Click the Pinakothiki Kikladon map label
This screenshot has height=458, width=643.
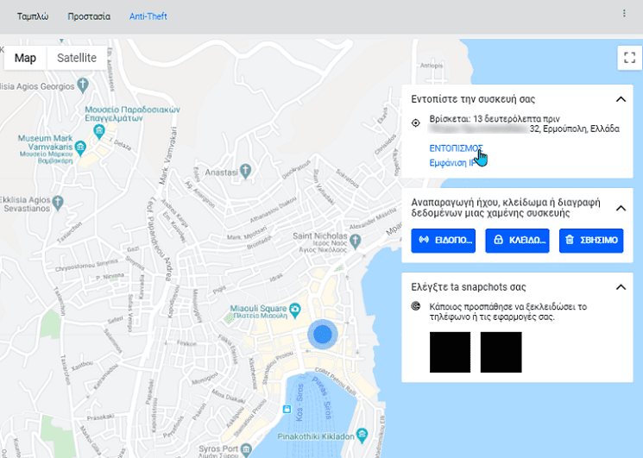pos(316,436)
